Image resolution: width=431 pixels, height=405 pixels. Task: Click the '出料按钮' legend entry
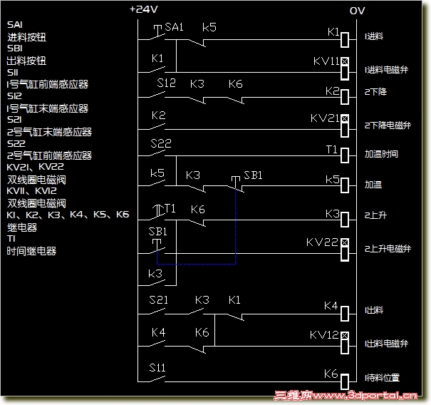tap(26, 61)
